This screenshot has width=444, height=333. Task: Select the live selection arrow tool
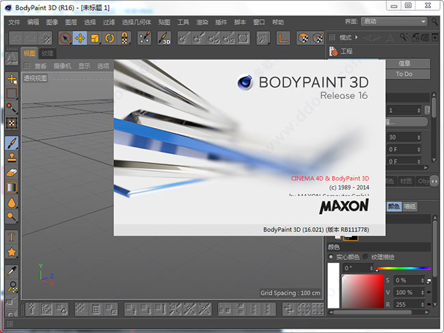tap(66, 38)
